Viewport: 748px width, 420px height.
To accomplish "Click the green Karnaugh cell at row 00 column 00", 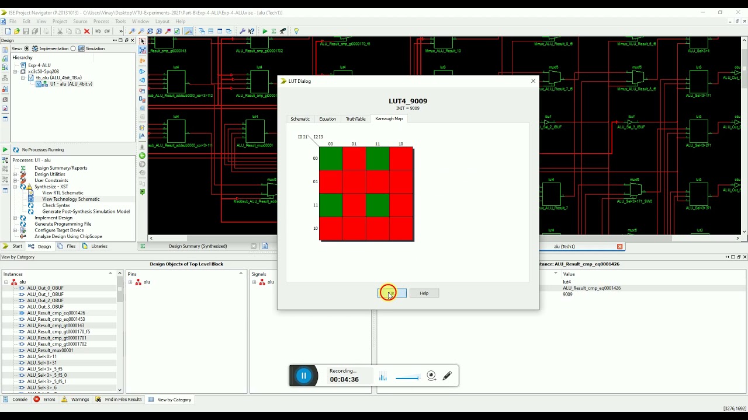I will click(x=331, y=159).
